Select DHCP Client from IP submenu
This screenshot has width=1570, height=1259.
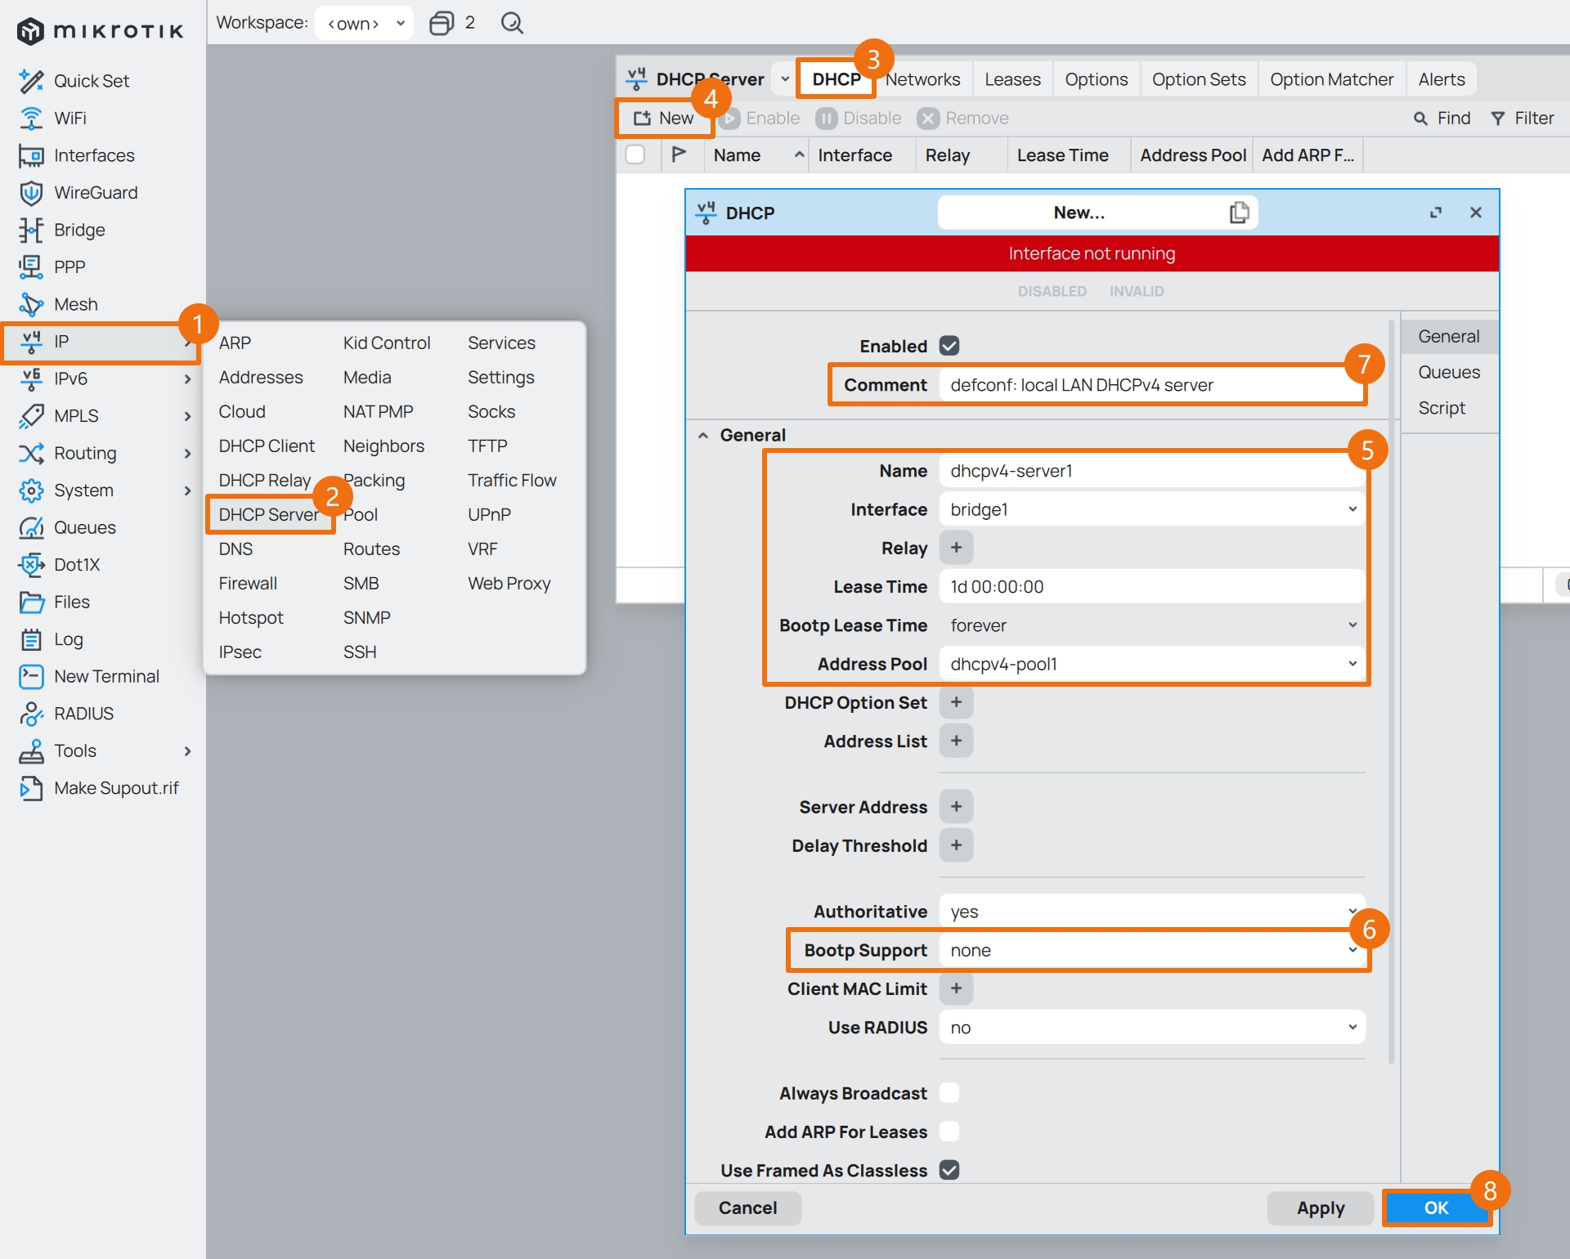point(267,446)
